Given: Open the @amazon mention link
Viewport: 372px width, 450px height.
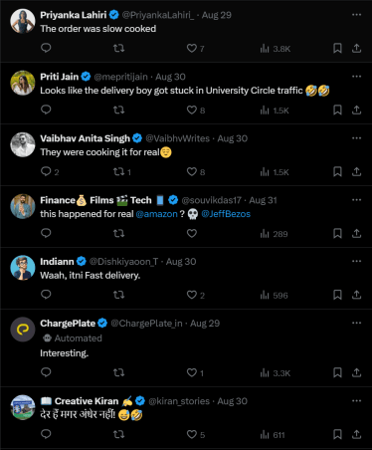Looking at the screenshot, I should (x=157, y=214).
